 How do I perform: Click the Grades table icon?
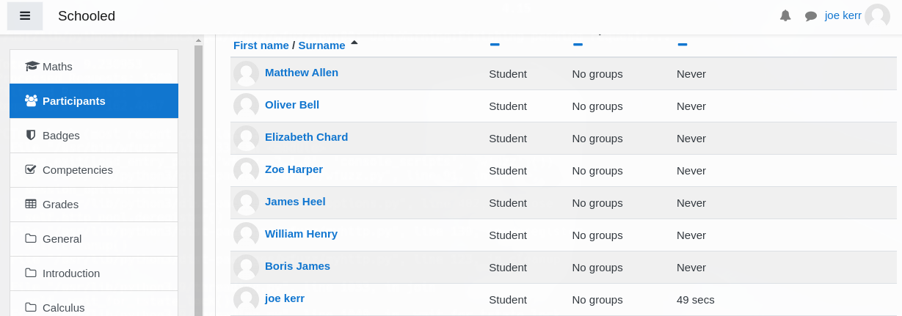point(31,204)
